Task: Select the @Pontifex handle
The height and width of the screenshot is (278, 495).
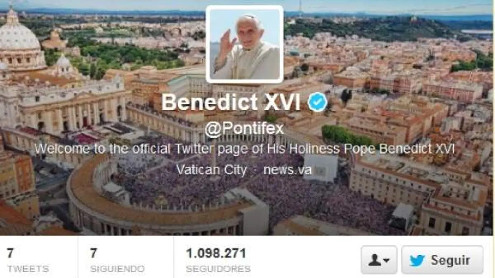Action: (x=244, y=129)
